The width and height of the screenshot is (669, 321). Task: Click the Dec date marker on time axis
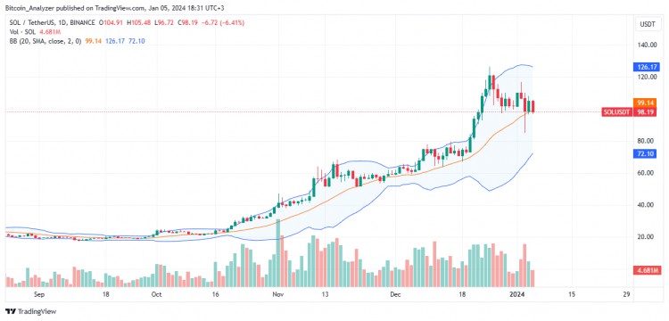pos(393,294)
